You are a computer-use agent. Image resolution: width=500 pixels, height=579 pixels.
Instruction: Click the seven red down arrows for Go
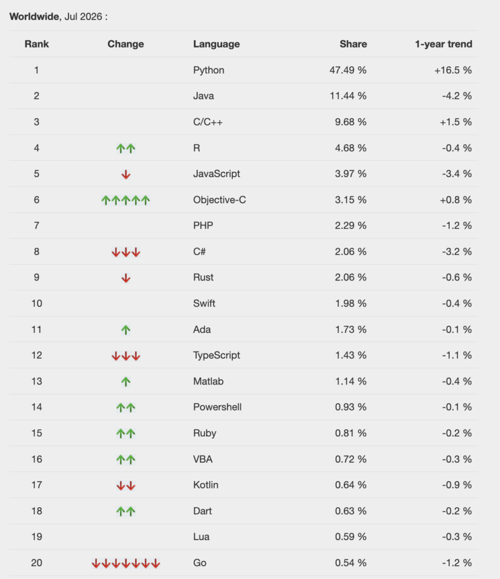(126, 564)
